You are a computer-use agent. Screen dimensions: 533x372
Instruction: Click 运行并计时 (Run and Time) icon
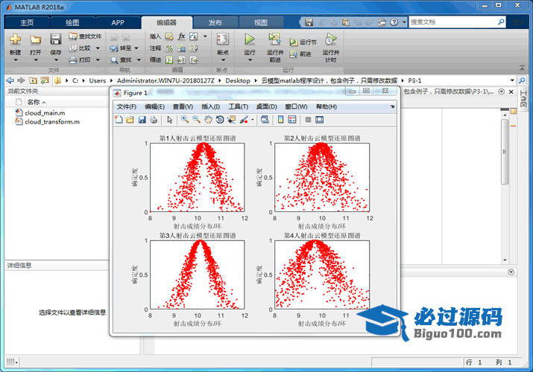(x=330, y=39)
